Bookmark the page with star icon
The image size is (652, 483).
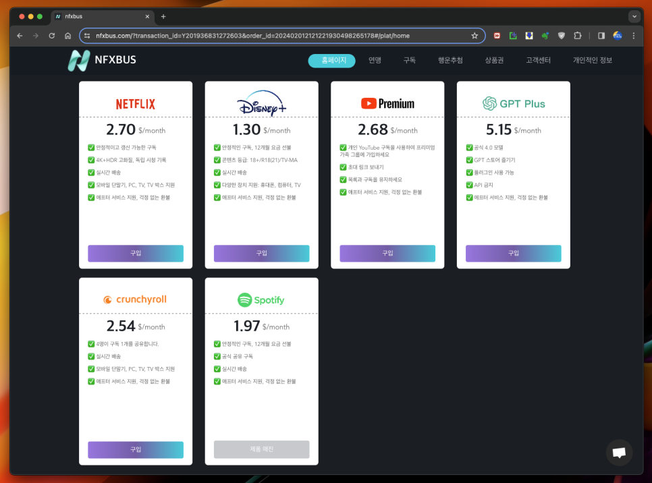(474, 36)
